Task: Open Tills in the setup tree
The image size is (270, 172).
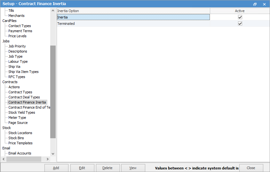Action: [11, 11]
